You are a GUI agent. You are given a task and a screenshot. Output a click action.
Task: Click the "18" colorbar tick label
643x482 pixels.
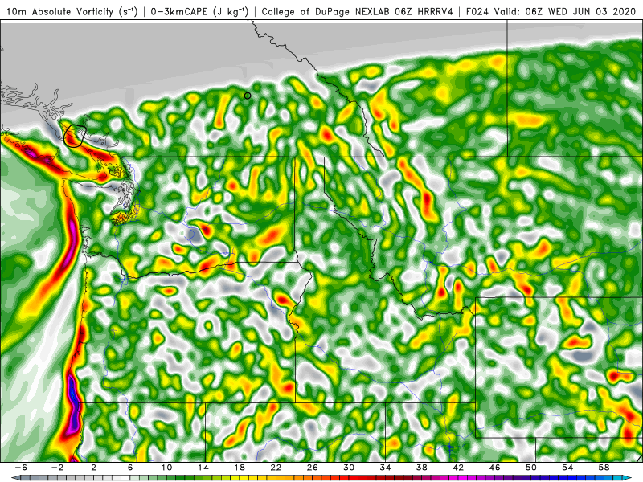[240, 468]
